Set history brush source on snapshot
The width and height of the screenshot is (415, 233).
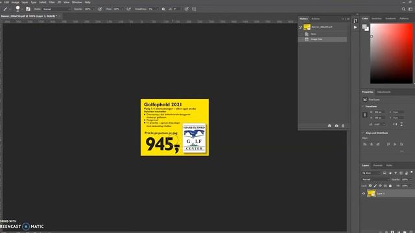click(300, 27)
